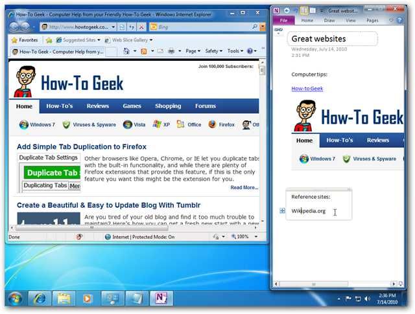415x314 pixels.
Task: Click the IE Home page icon
Action: click(x=126, y=51)
